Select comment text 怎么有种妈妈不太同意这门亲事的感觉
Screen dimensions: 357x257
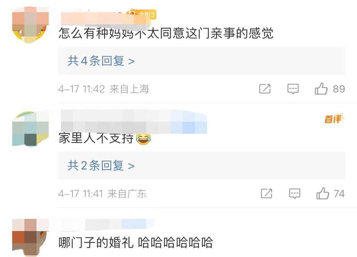166,33
